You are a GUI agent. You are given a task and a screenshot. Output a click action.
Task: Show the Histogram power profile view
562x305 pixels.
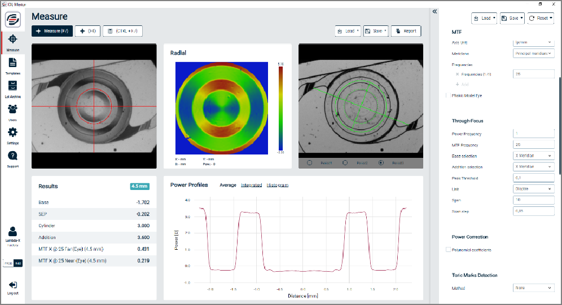pyautogui.click(x=278, y=185)
